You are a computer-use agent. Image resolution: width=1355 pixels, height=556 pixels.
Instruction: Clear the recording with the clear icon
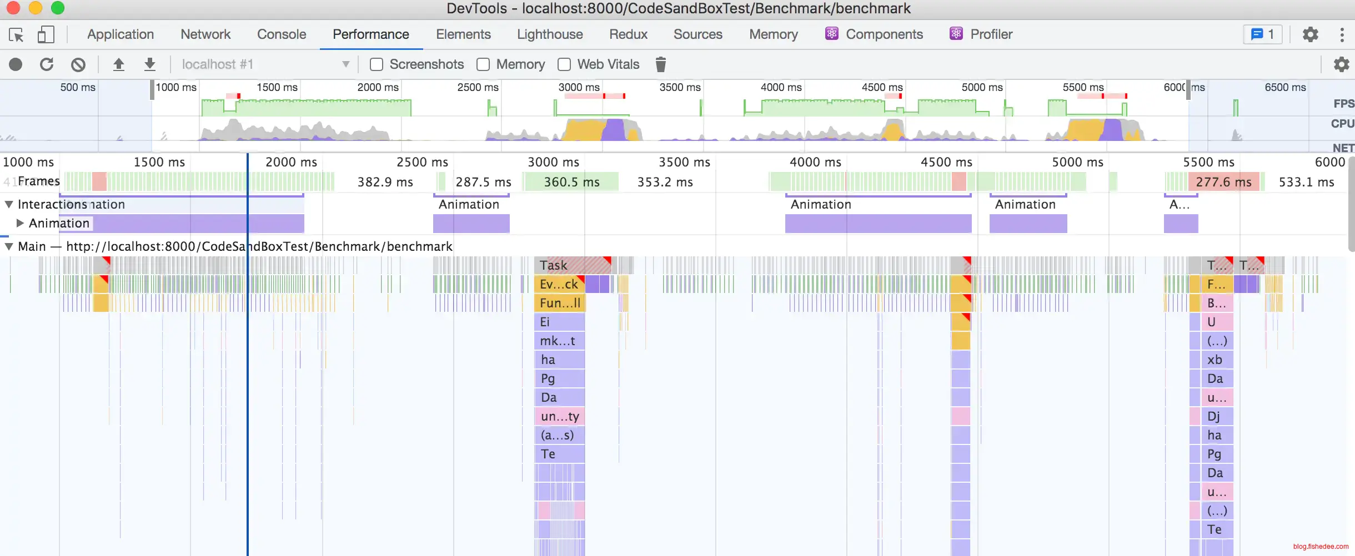[78, 64]
